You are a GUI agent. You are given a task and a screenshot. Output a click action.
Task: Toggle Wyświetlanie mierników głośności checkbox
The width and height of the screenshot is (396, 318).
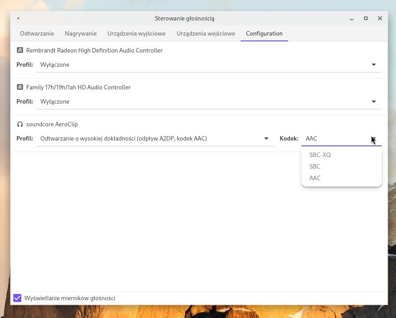coord(17,298)
